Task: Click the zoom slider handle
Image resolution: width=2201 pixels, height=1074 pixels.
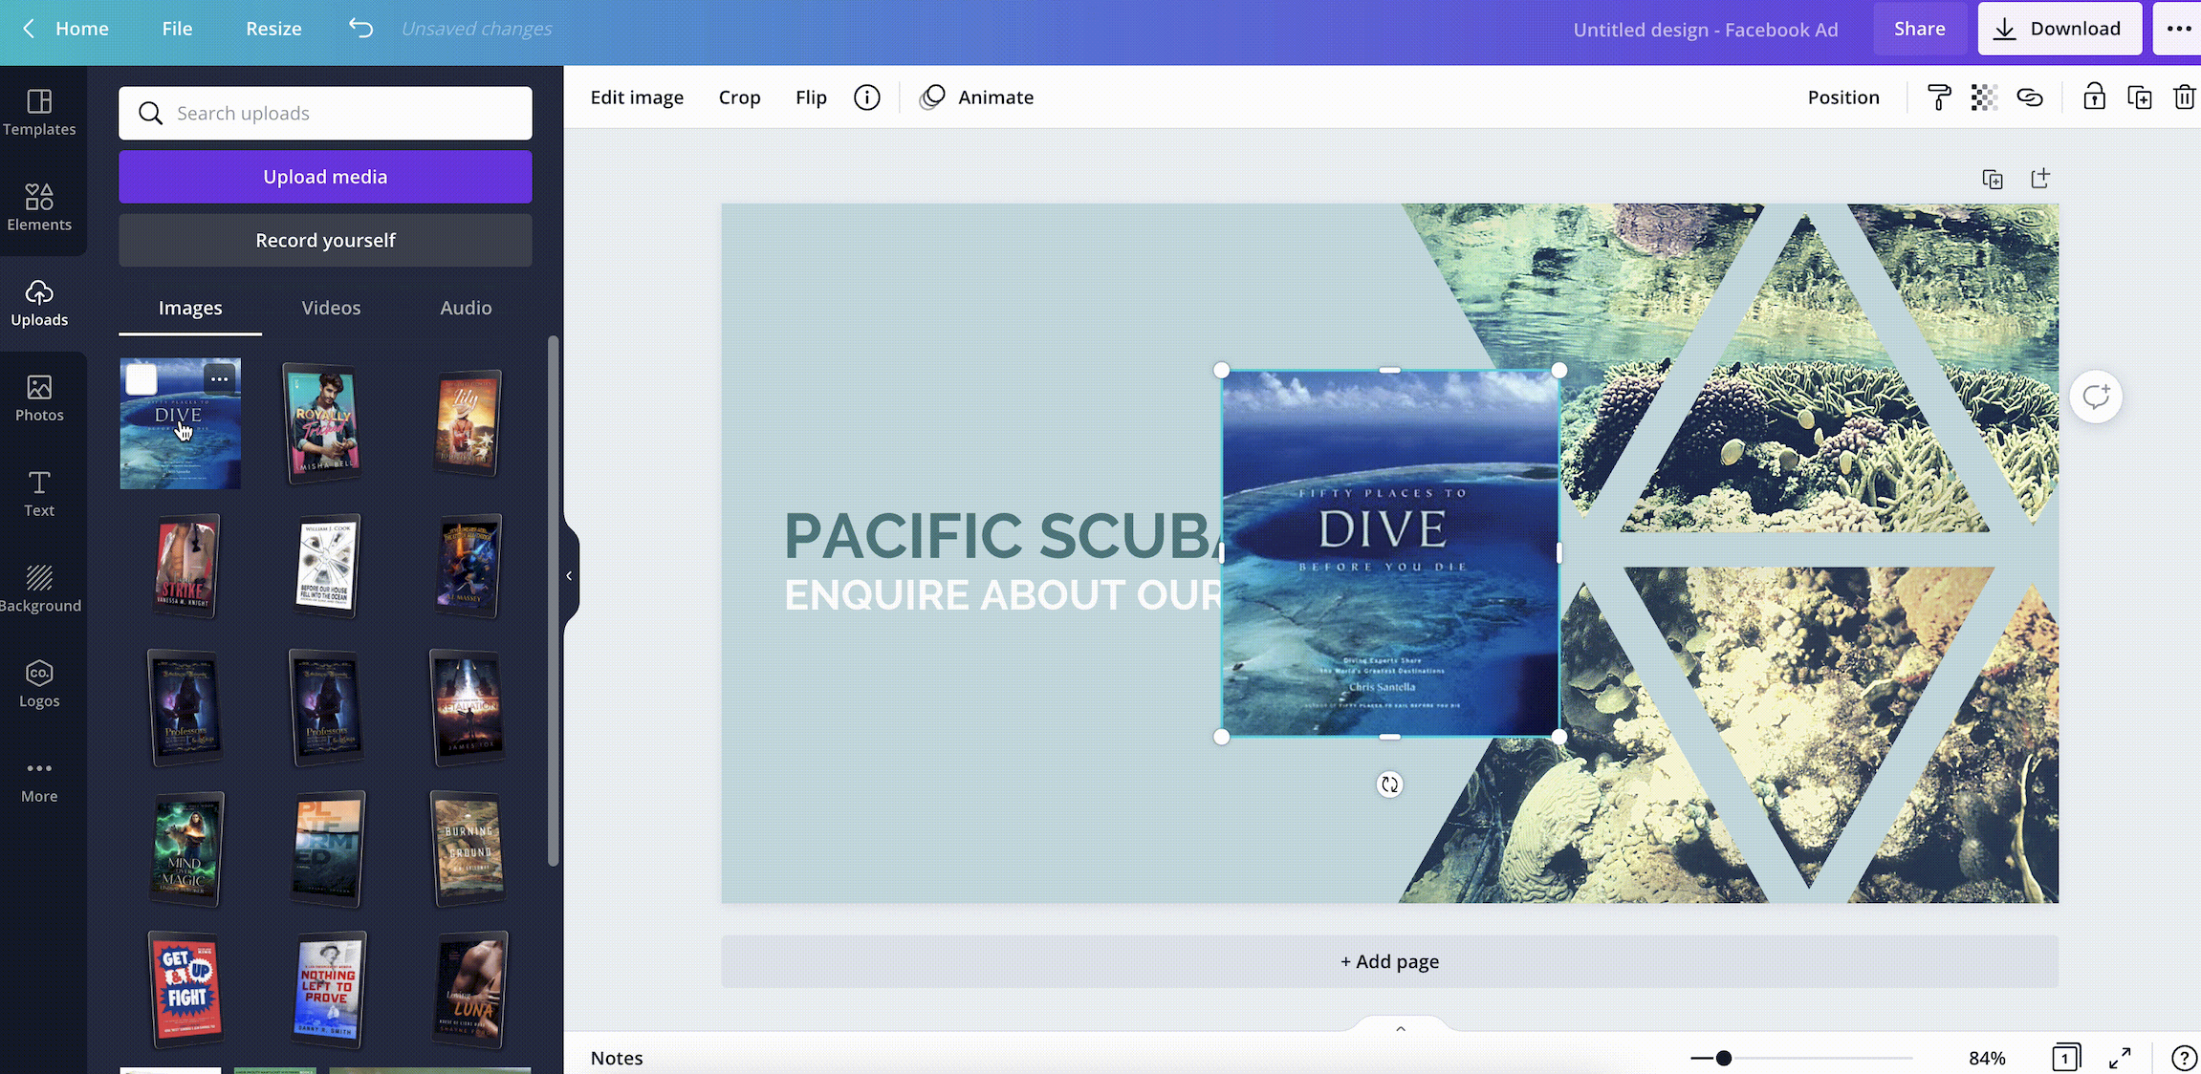Action: tap(1723, 1058)
